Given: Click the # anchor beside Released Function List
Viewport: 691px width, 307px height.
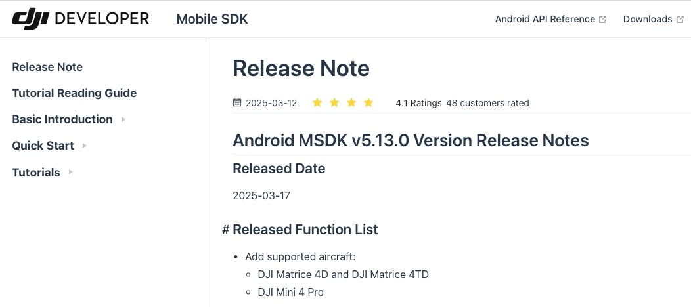Looking at the screenshot, I should pyautogui.click(x=226, y=230).
